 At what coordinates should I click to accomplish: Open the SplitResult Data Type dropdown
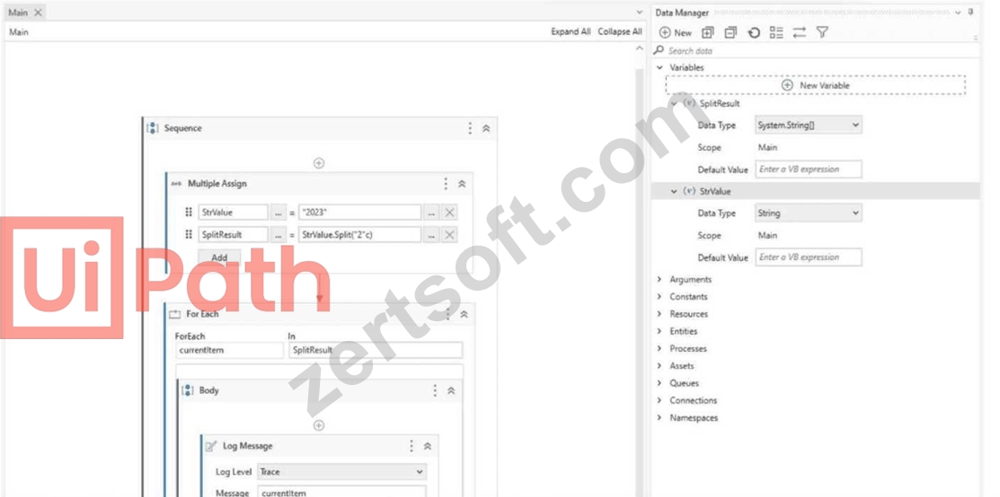pyautogui.click(x=808, y=126)
